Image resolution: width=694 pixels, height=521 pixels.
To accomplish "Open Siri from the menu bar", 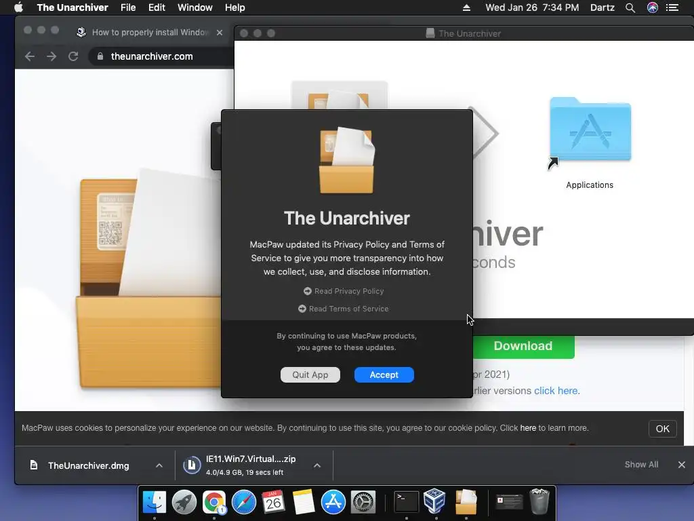I will pos(653,7).
